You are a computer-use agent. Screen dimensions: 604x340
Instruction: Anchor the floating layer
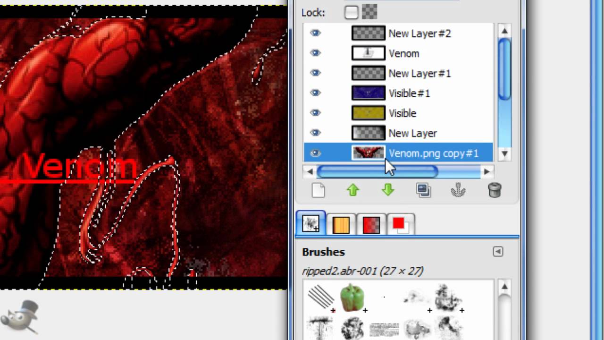(458, 190)
